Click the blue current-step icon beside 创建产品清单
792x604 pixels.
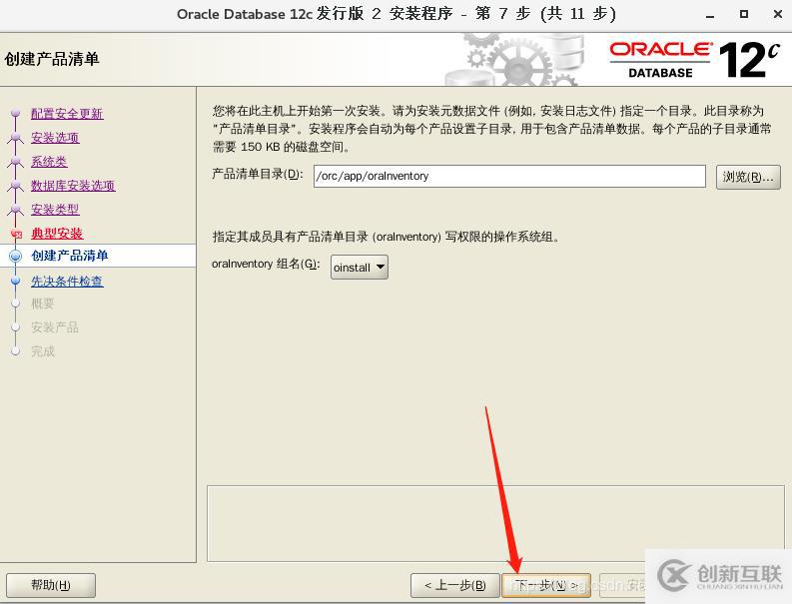15,257
